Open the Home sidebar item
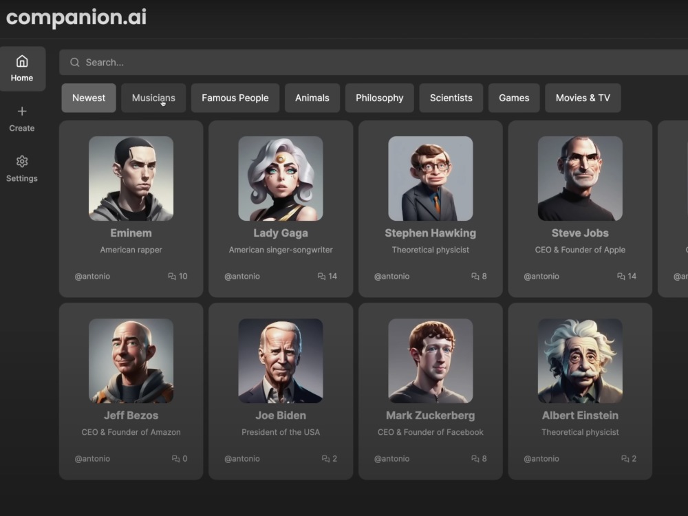 (22, 69)
